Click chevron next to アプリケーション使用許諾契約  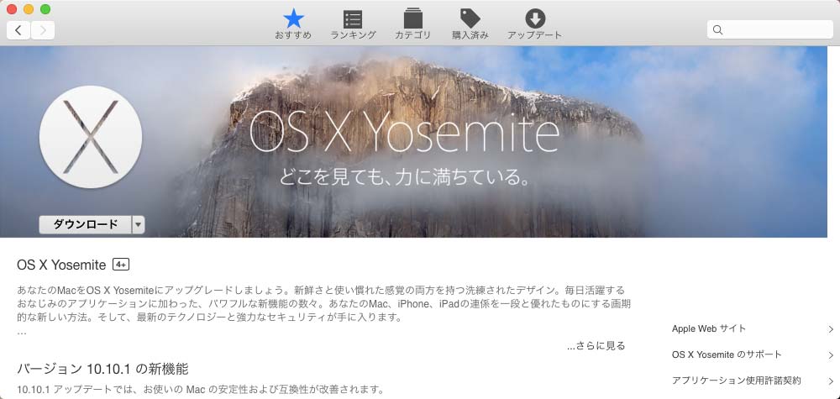point(831,381)
